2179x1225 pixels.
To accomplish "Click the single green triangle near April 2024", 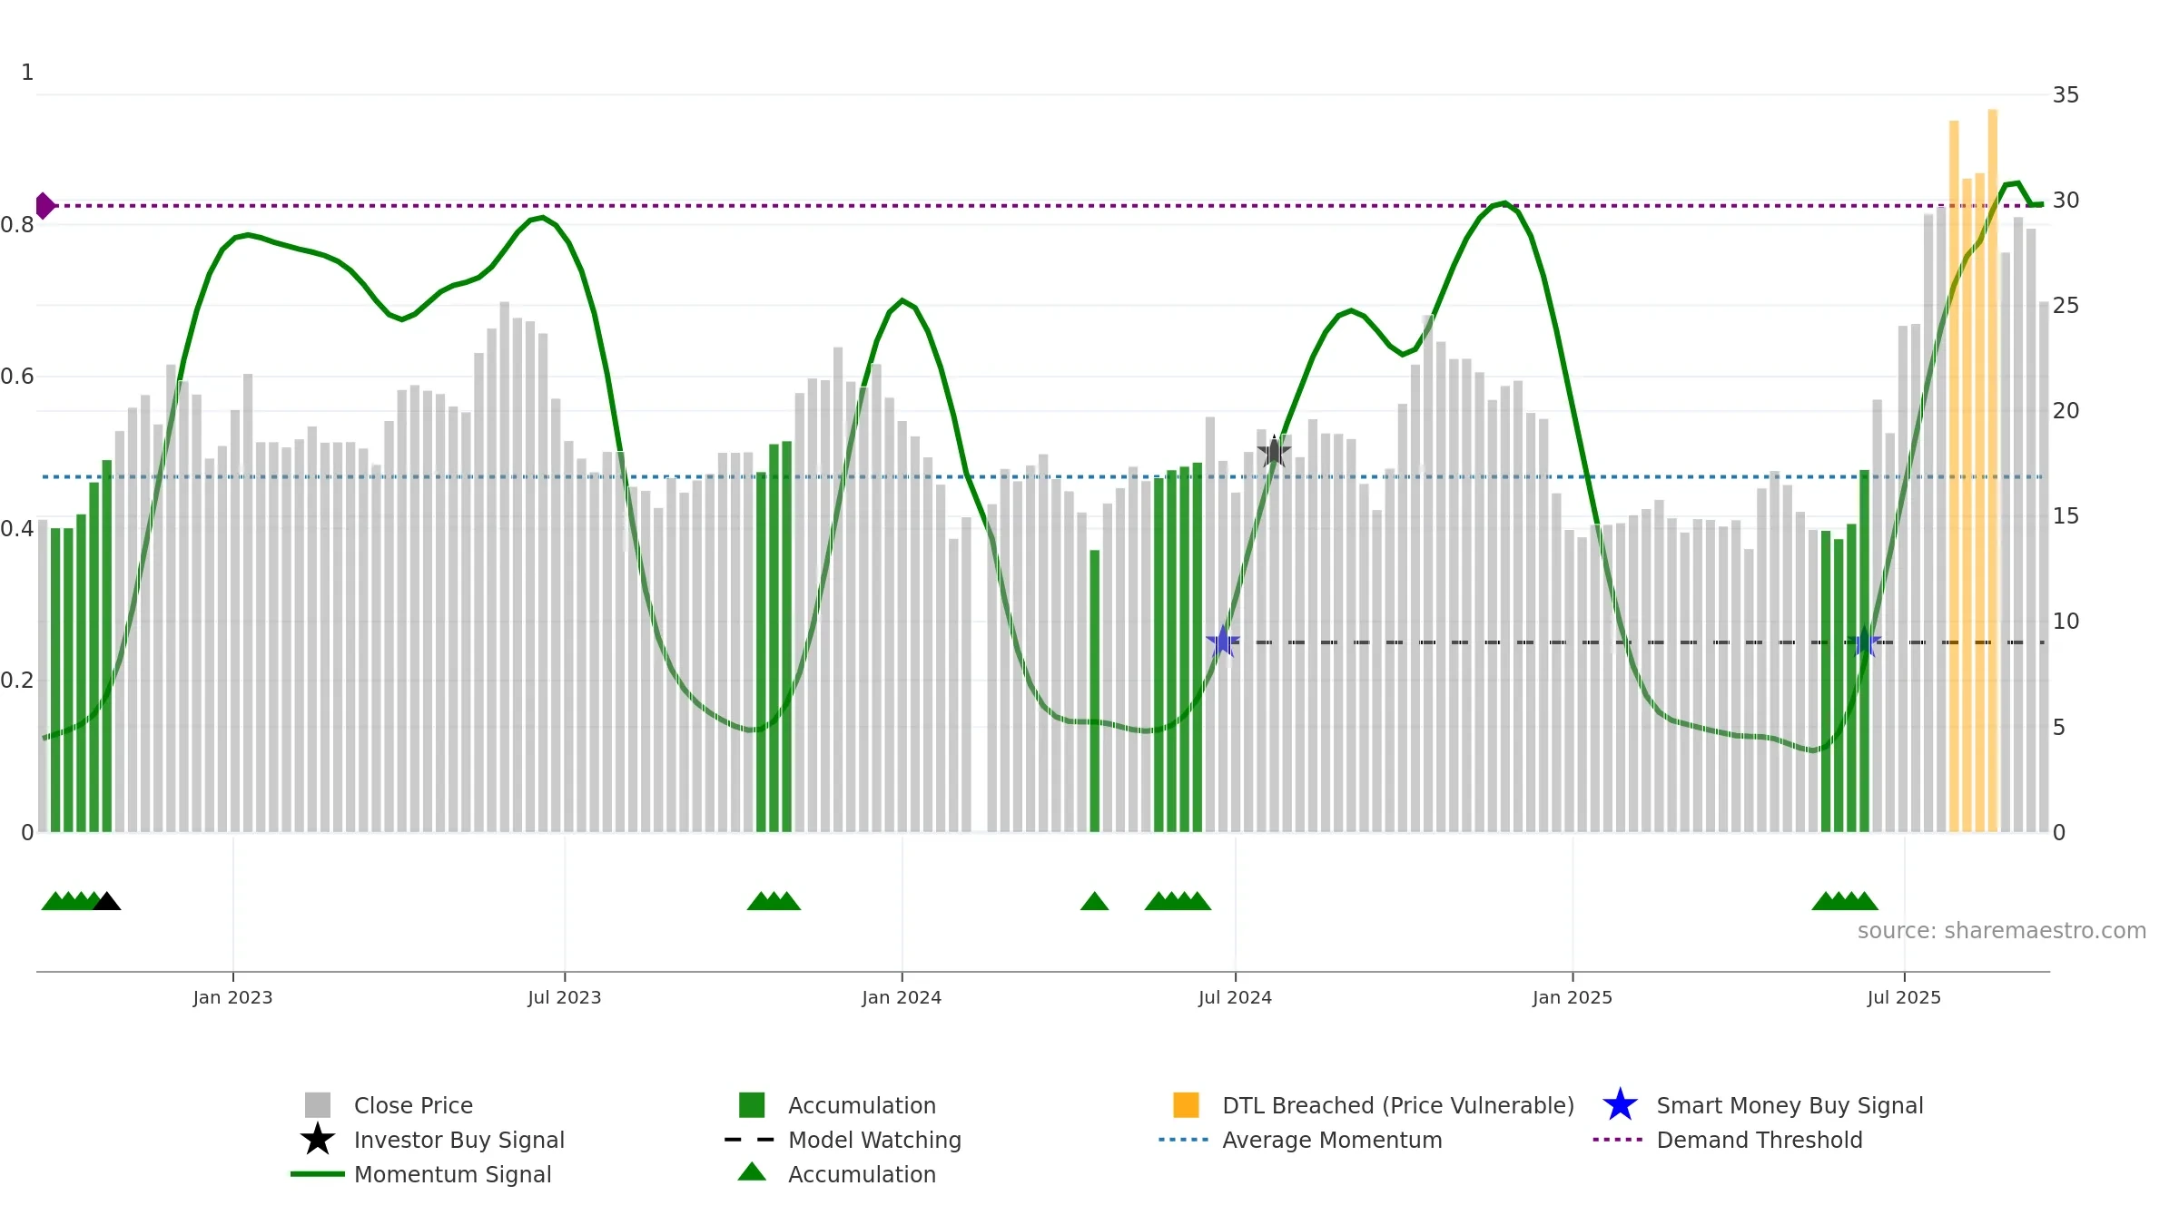I will coord(1094,901).
